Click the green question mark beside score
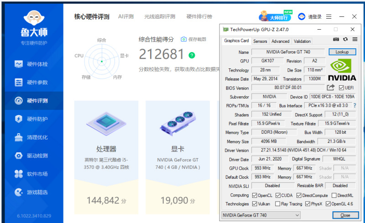 point(192,55)
